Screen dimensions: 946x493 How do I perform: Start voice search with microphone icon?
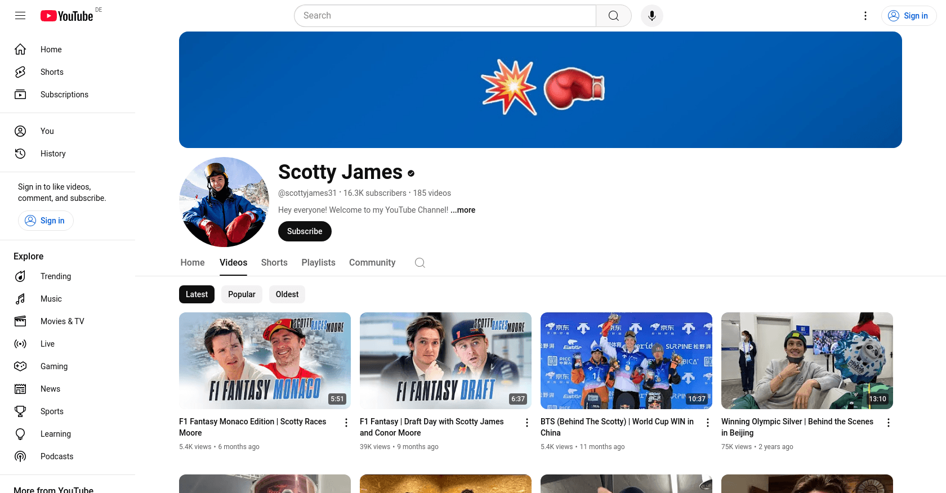(x=652, y=16)
